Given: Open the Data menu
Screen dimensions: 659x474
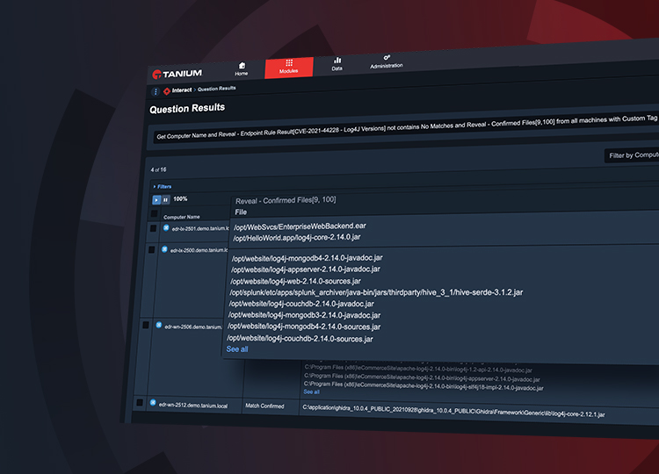Looking at the screenshot, I should pos(337,64).
